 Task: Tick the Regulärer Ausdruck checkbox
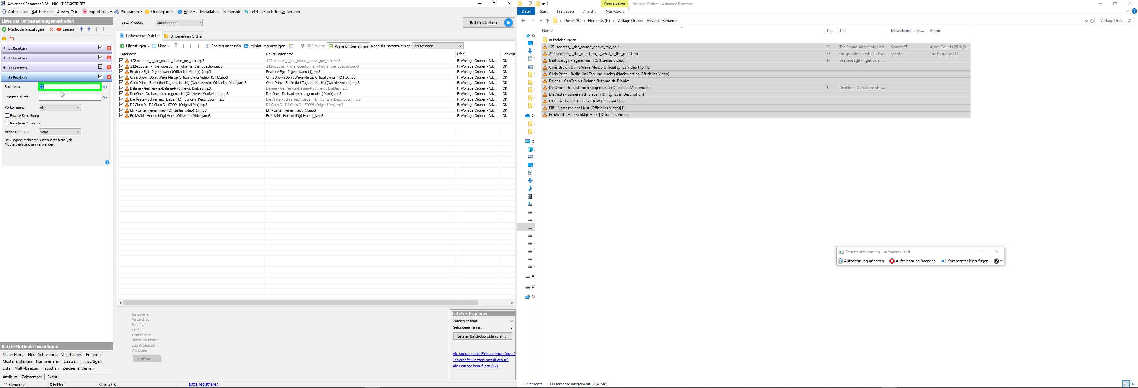(x=7, y=123)
